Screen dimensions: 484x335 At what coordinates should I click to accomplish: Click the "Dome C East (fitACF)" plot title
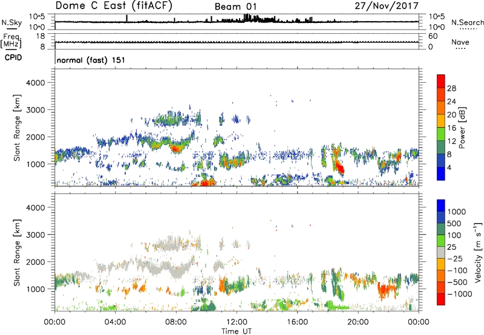point(114,5)
